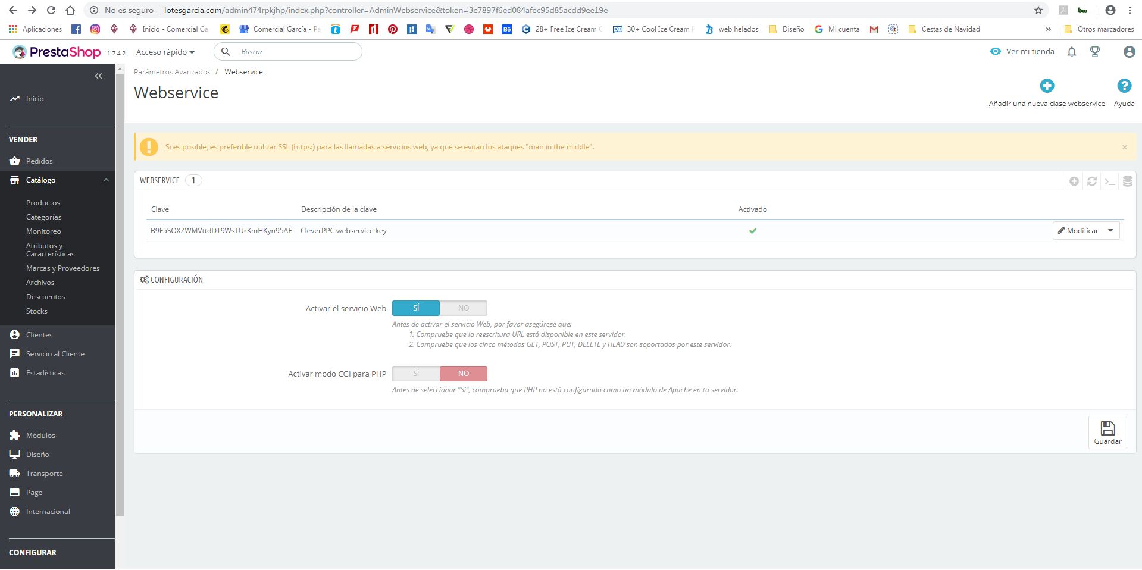Bookmark this page with star icon

(1038, 10)
